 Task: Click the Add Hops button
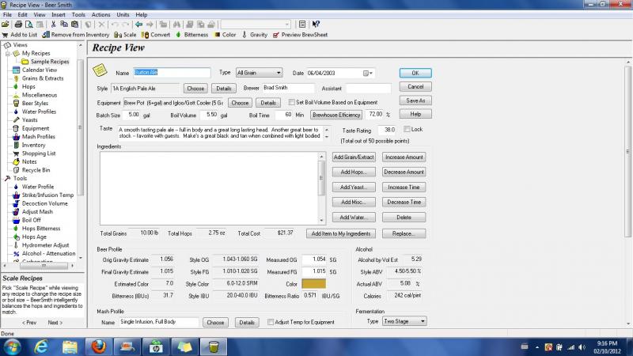click(x=354, y=172)
